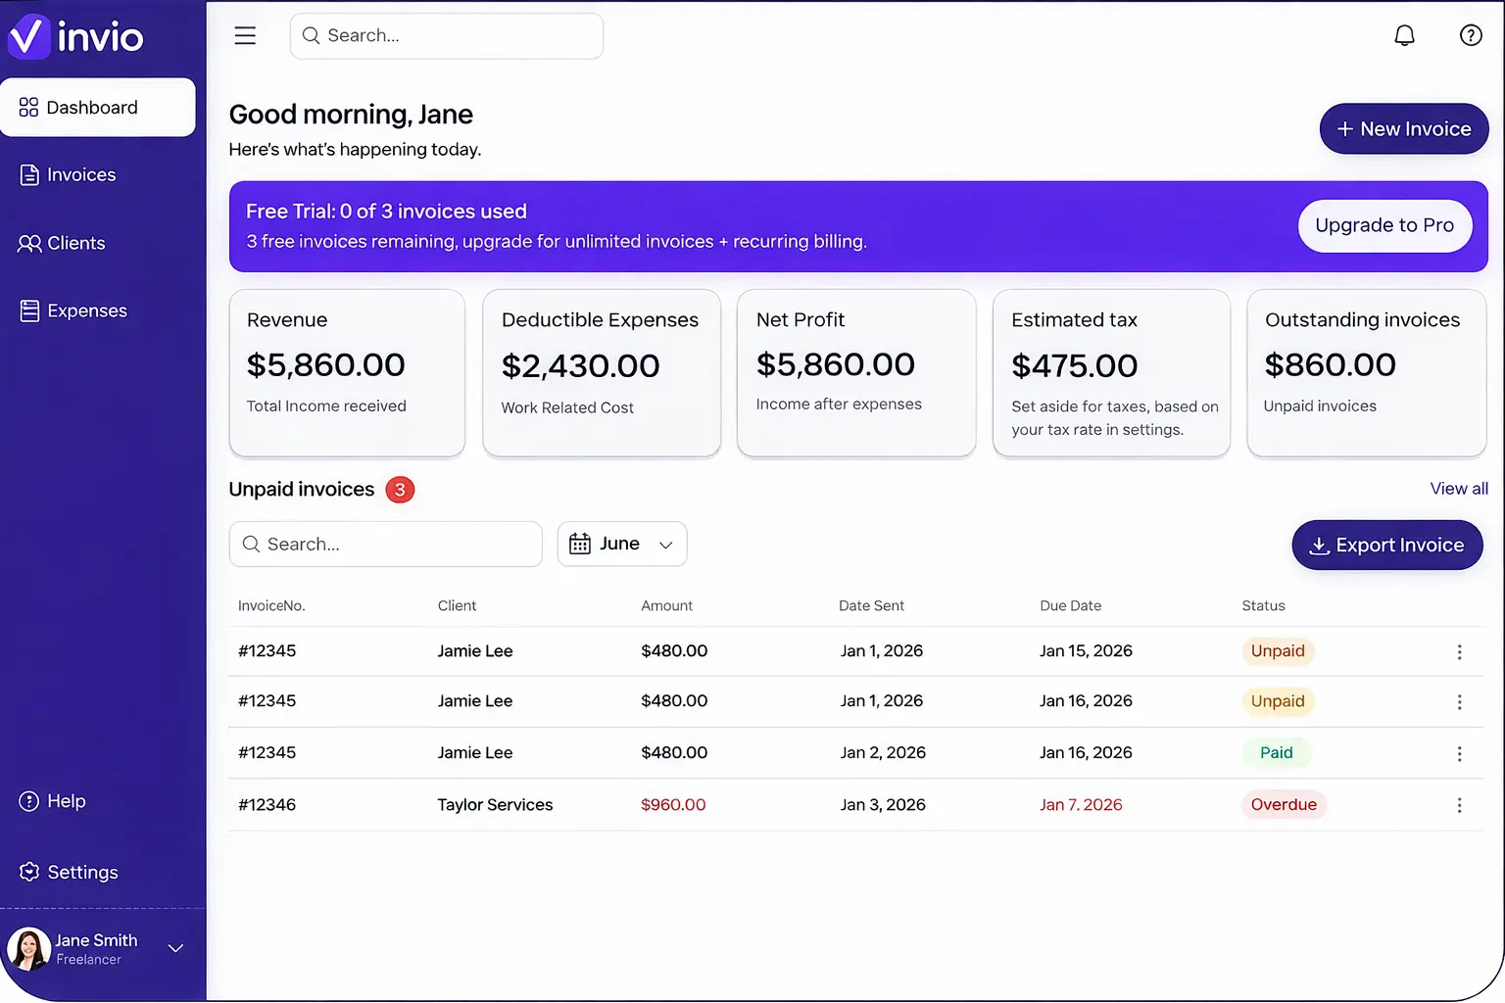
Task: Open the June month dropdown
Action: (621, 545)
